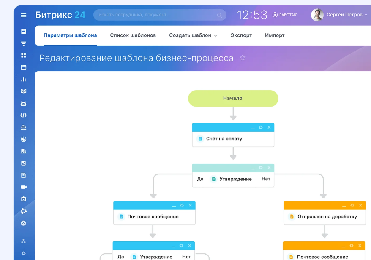This screenshot has height=260, width=371.
Task: Open the 'Экспорт' tab
Action: 241,35
